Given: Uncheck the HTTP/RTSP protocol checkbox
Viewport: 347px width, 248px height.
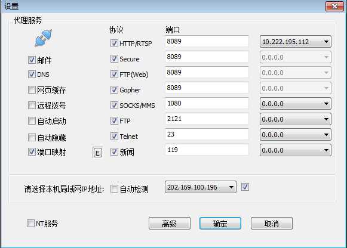Looking at the screenshot, I should 114,44.
